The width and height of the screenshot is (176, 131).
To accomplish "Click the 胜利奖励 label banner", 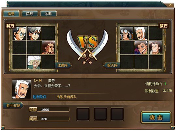I will [14, 105].
